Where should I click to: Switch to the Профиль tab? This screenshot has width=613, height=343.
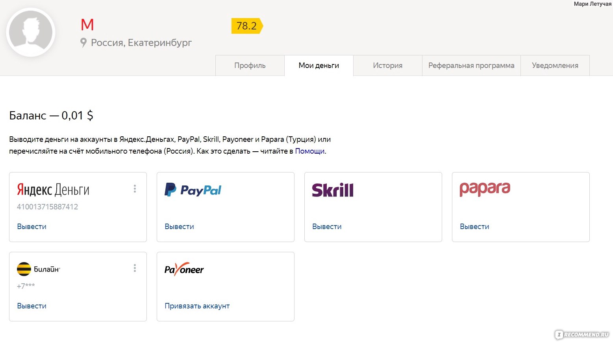click(x=250, y=66)
